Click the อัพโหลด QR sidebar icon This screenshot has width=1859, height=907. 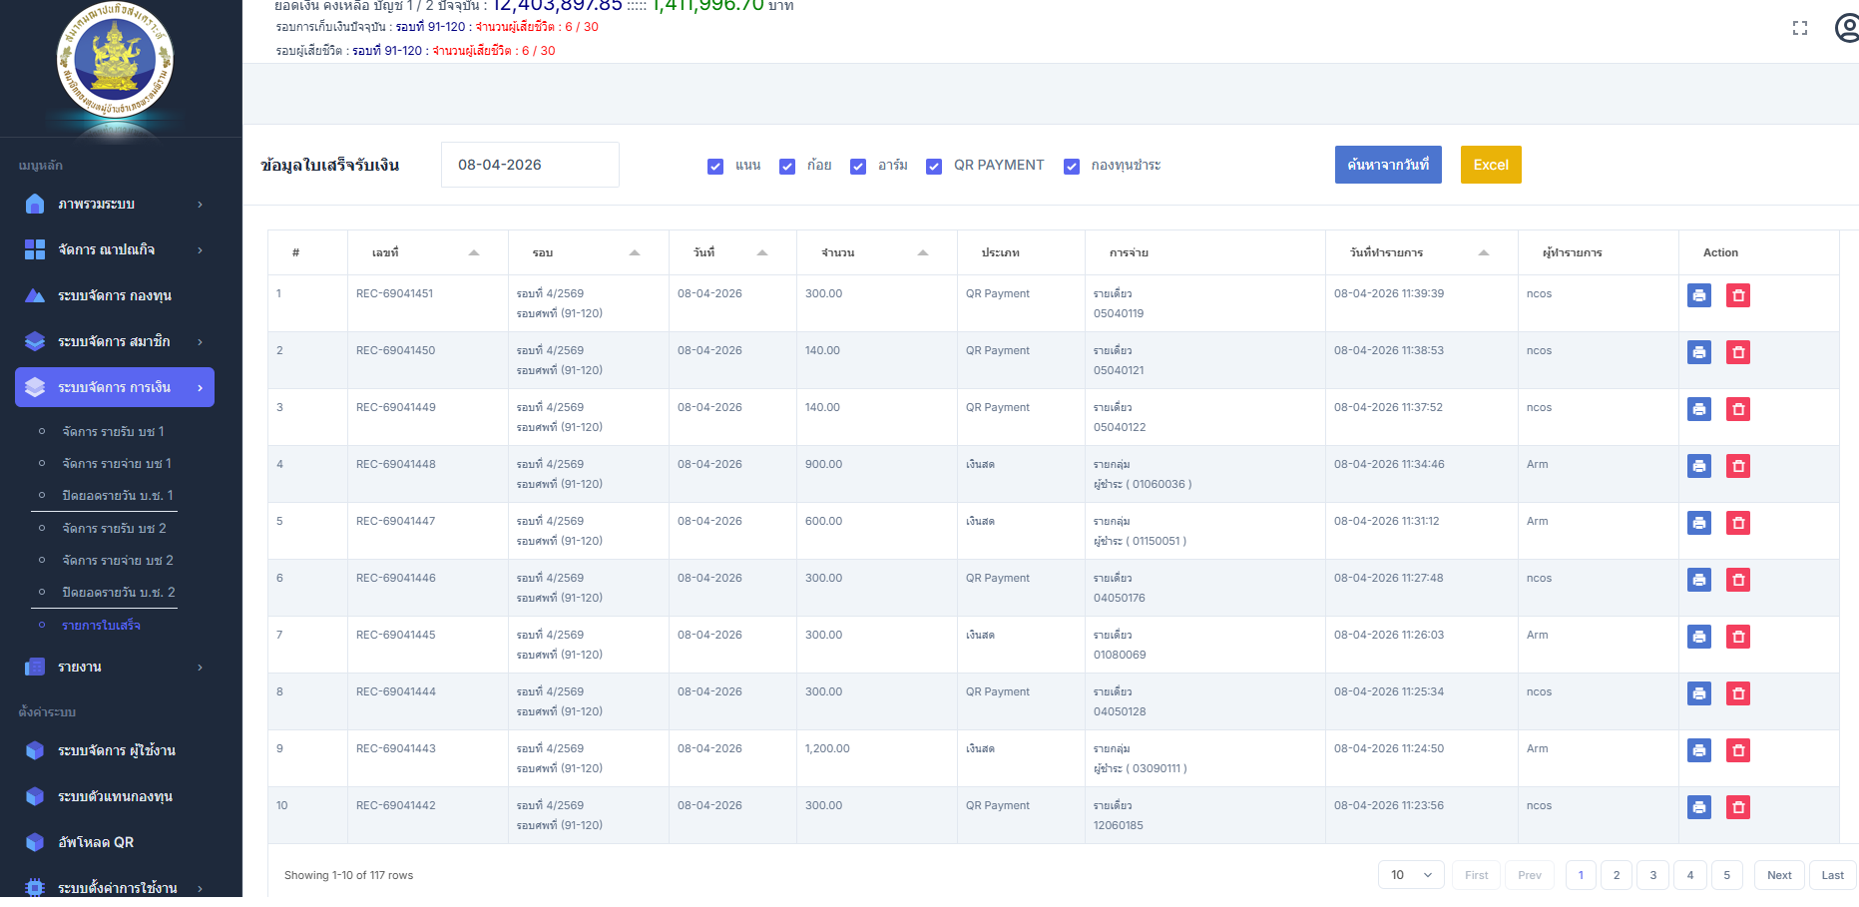[x=35, y=842]
